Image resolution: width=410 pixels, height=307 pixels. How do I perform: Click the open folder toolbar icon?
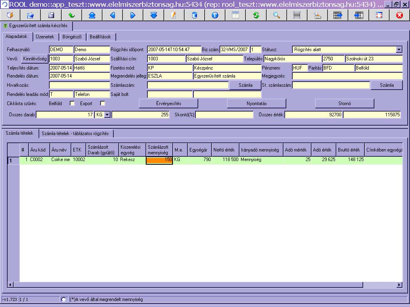coord(30,15)
